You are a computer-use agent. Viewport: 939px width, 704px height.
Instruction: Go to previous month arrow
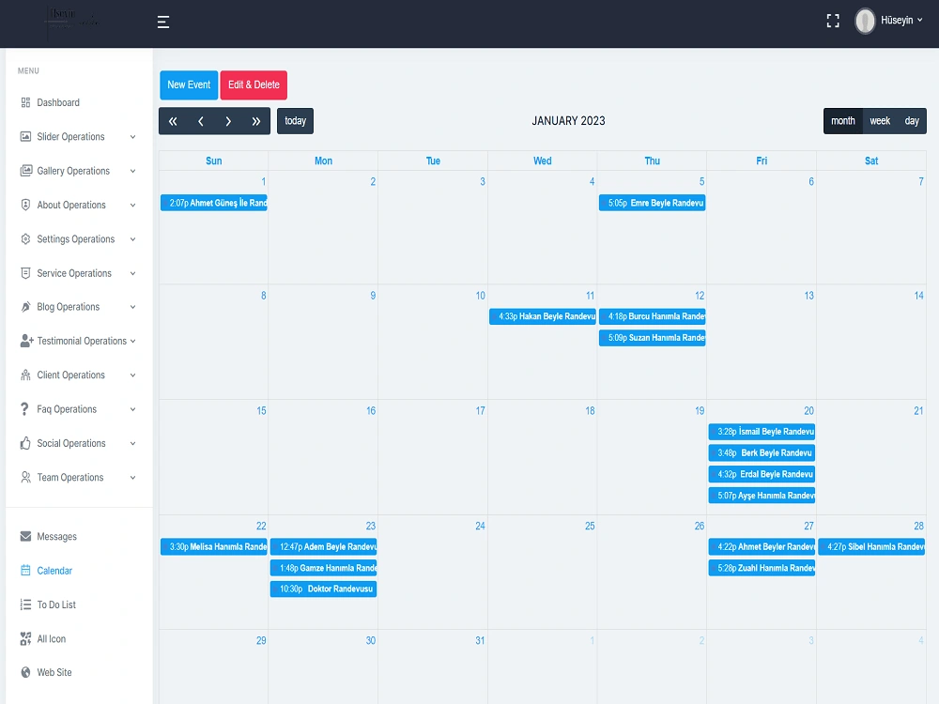click(201, 121)
